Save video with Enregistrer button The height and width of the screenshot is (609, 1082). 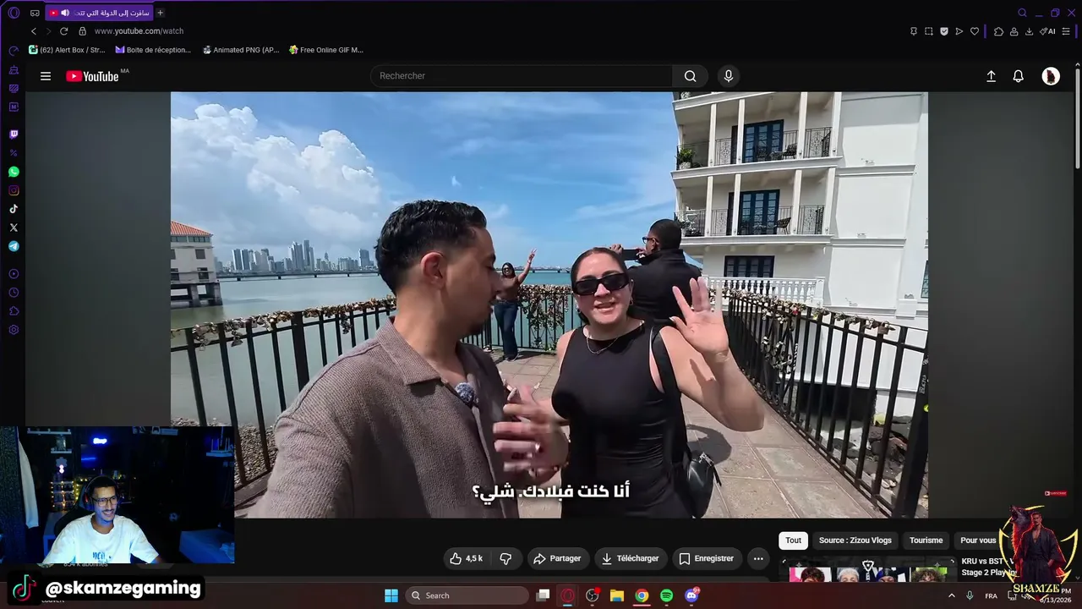tap(707, 558)
